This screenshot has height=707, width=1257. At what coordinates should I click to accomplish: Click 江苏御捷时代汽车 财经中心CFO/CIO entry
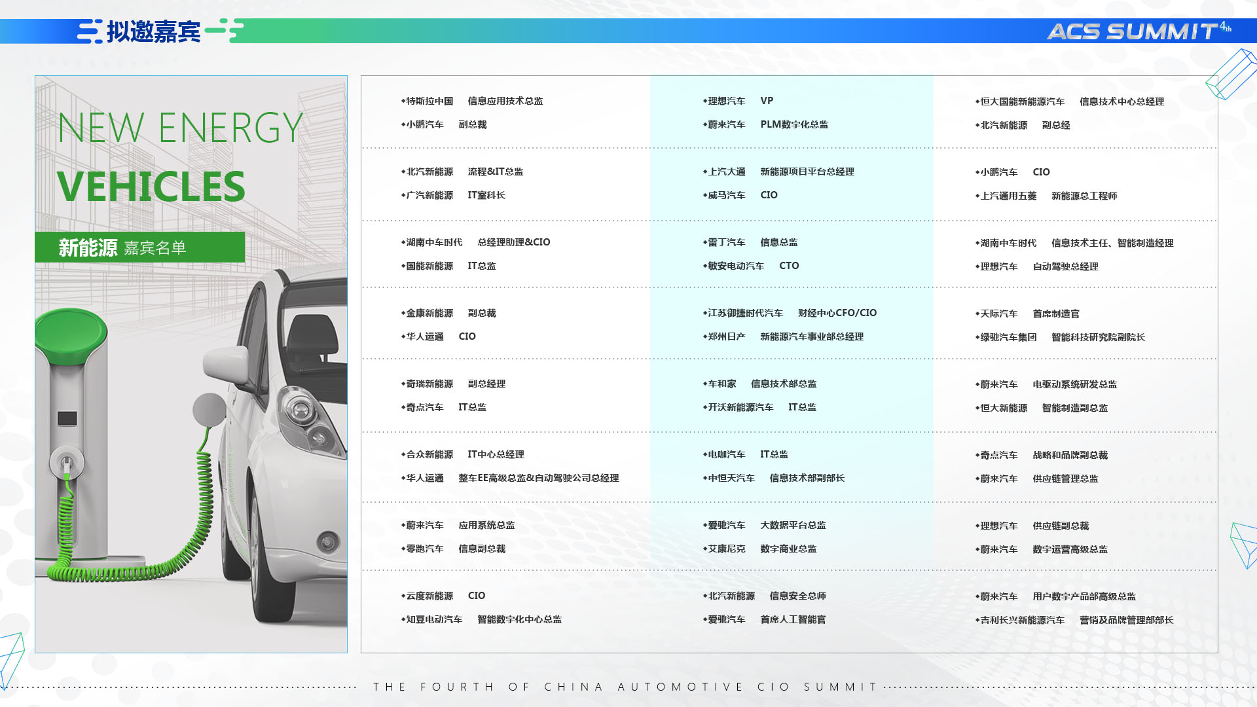click(790, 313)
